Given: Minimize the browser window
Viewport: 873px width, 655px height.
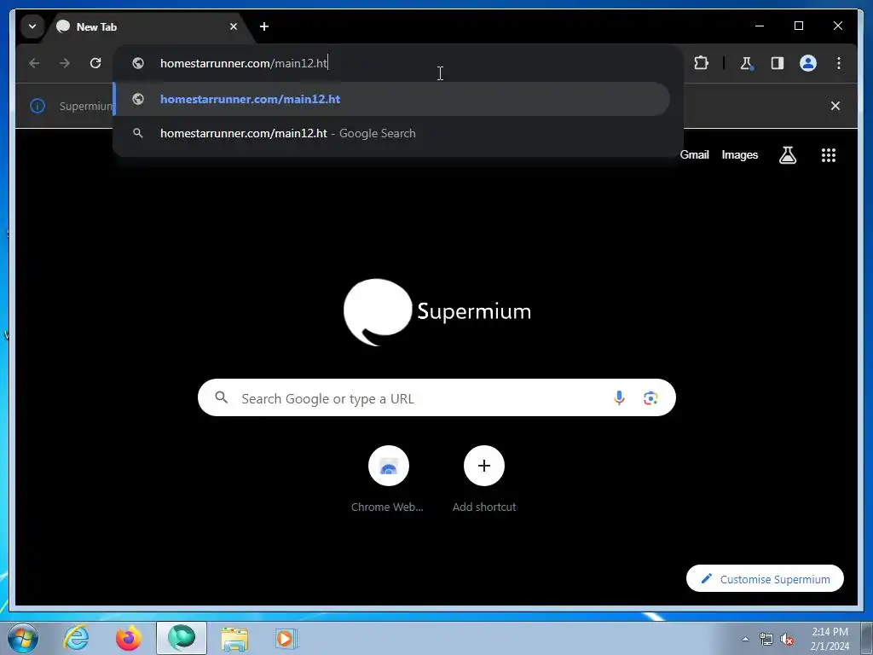Looking at the screenshot, I should [x=760, y=26].
